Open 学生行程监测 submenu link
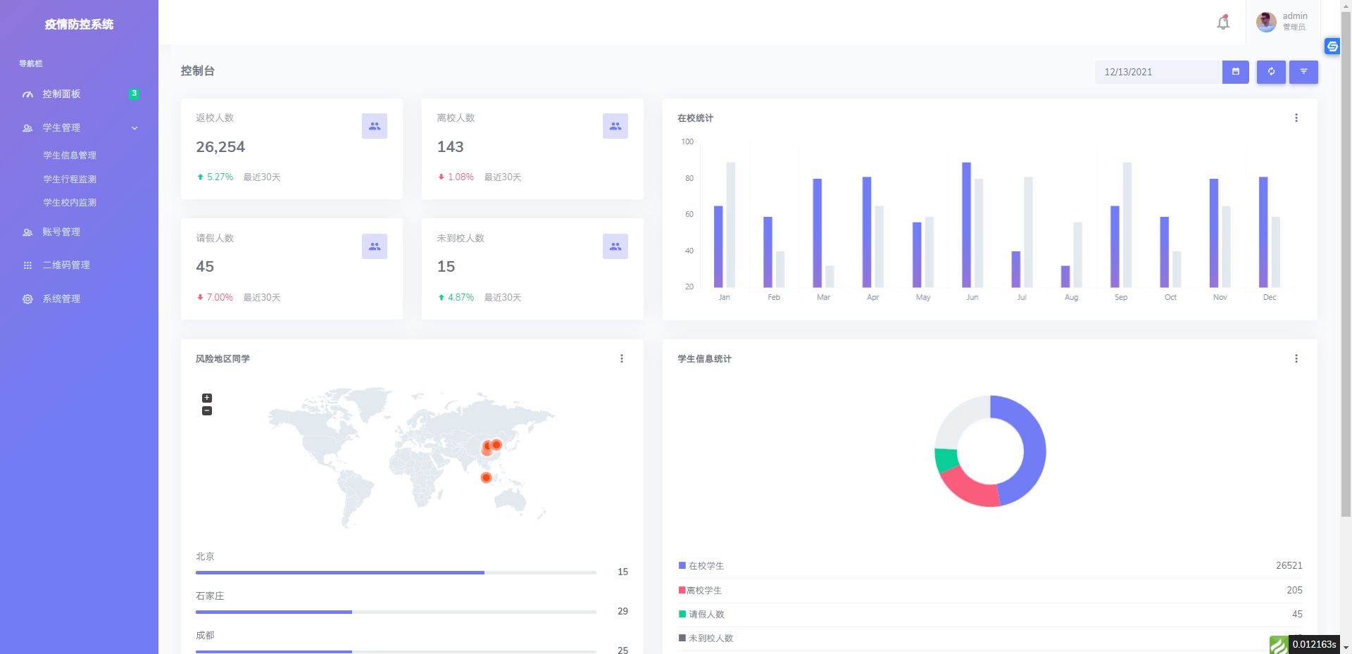 (x=70, y=180)
